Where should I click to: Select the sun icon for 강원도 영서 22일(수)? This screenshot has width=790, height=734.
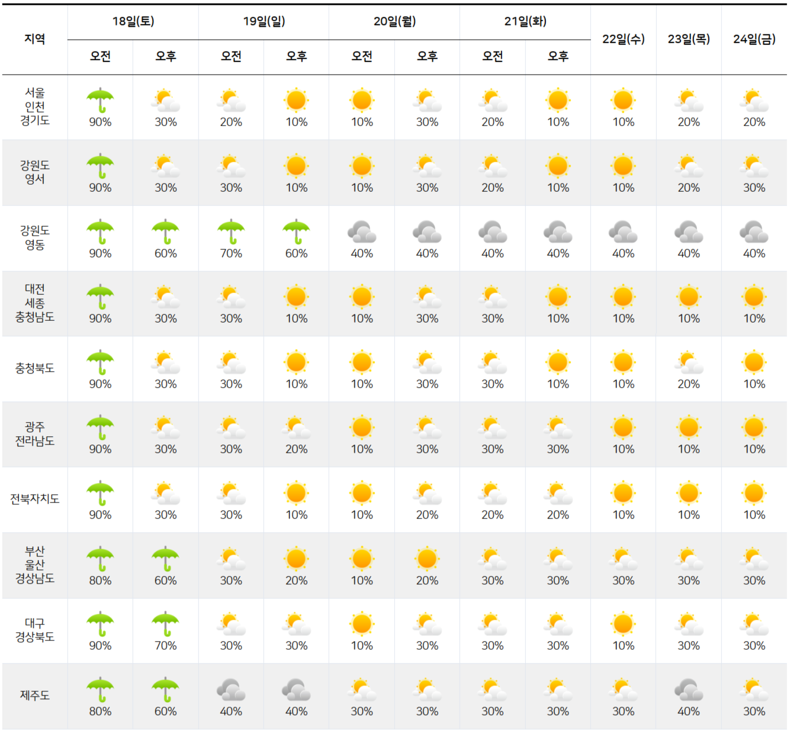tap(623, 166)
